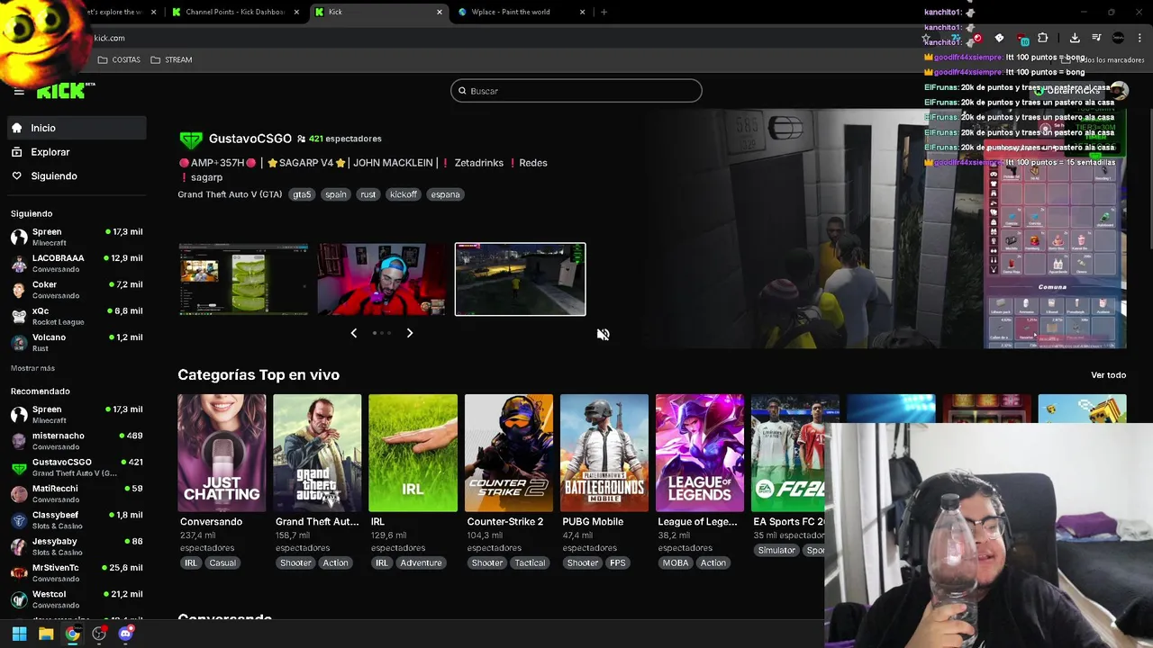Image resolution: width=1153 pixels, height=648 pixels.
Task: Open Counter-Strike 2 category card
Action: pos(508,453)
